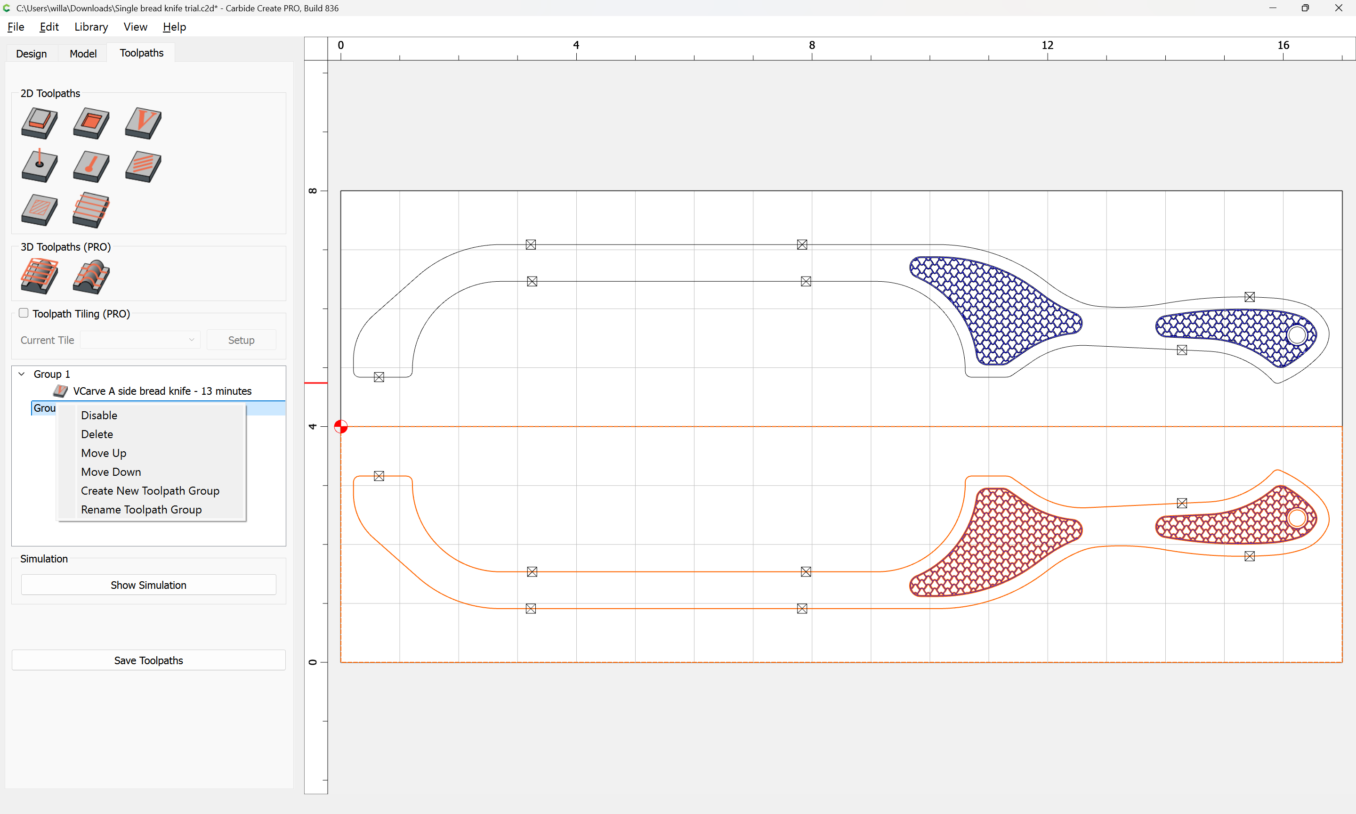Click Create New Toolpath Group menu entry
The width and height of the screenshot is (1356, 814).
click(x=150, y=491)
